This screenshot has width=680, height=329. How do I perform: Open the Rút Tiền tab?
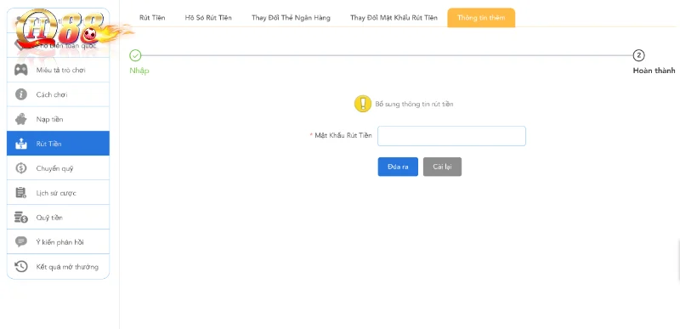coord(152,18)
